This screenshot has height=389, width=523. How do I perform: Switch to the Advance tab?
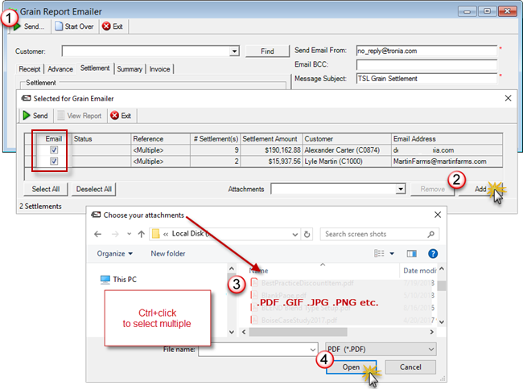pos(60,69)
